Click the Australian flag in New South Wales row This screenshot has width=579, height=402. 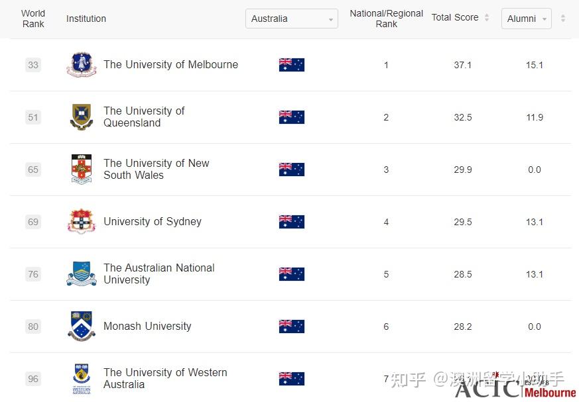click(x=292, y=170)
